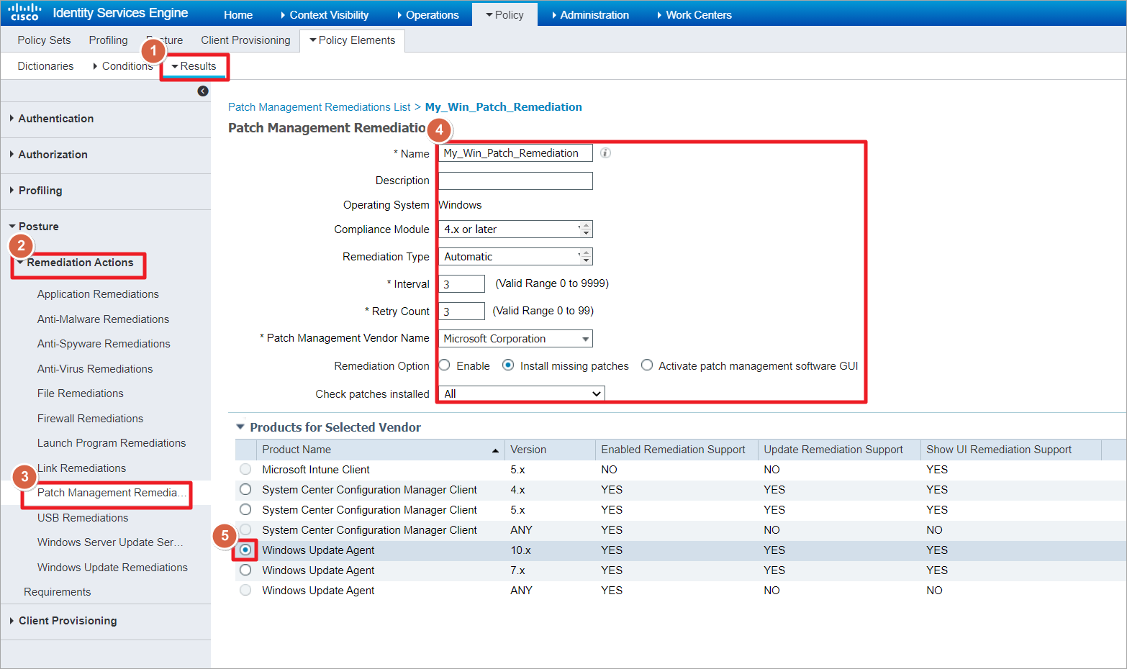
Task: Open Patch Management Remediations item
Action: [x=112, y=493]
